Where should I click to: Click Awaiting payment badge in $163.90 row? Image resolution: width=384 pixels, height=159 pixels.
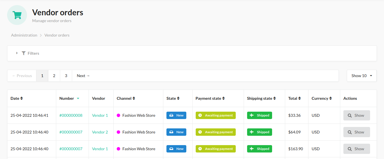tap(216, 149)
